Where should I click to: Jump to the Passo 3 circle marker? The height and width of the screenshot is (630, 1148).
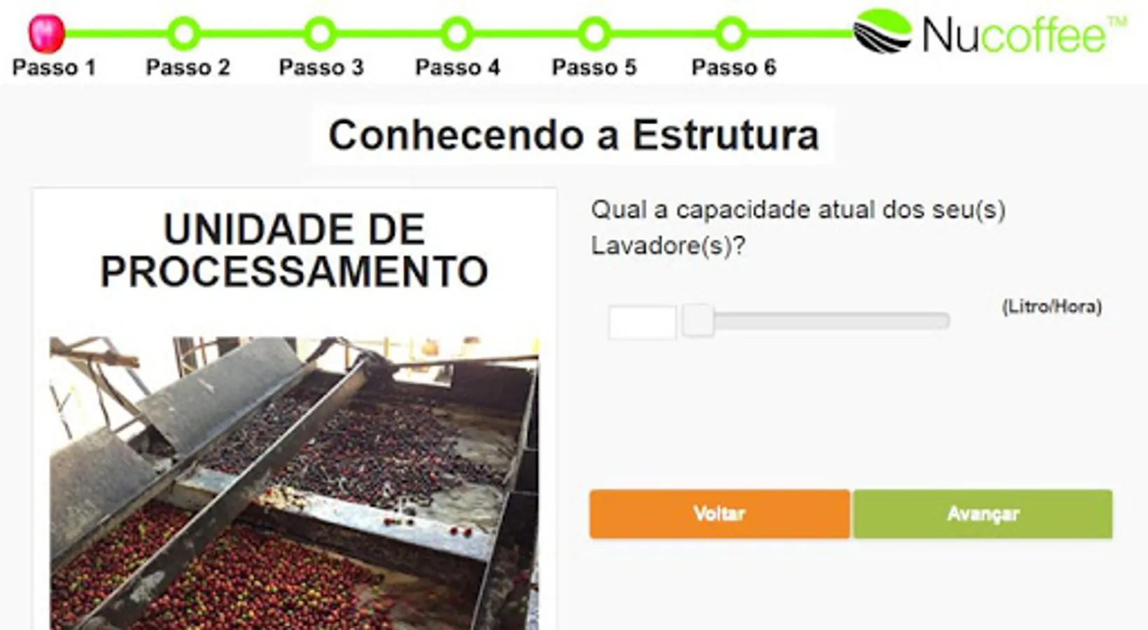(x=321, y=33)
